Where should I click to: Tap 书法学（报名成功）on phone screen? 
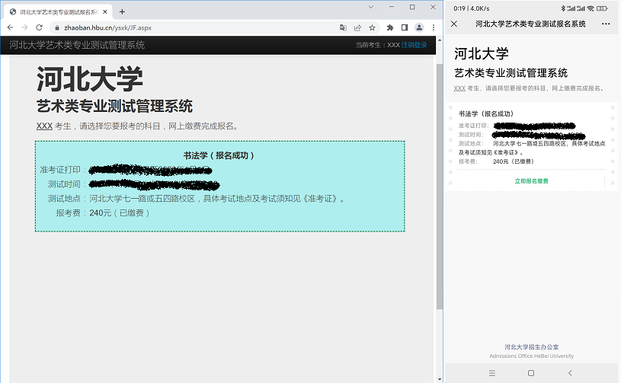pos(486,114)
